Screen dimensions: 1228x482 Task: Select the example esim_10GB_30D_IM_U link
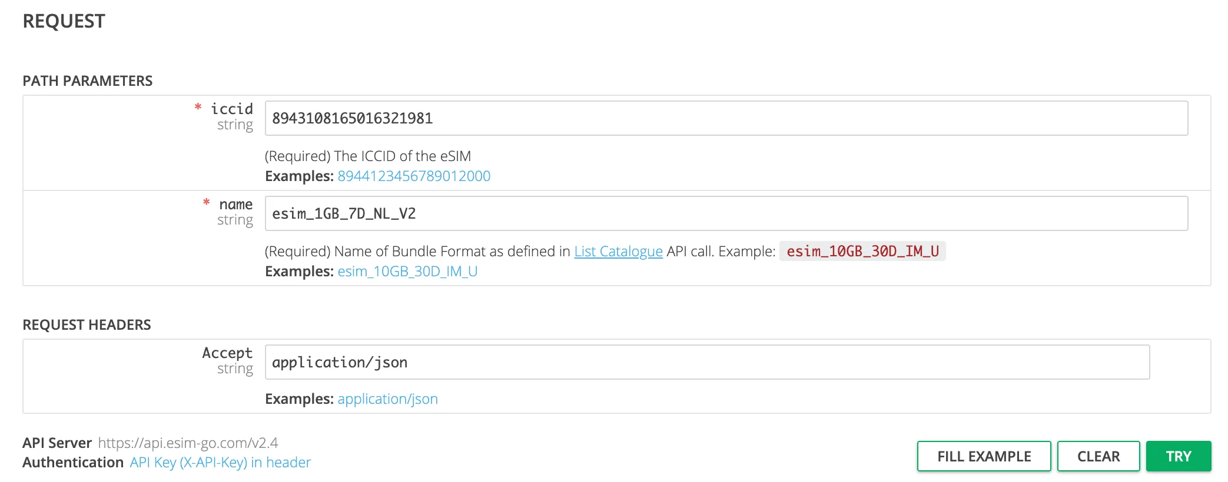point(407,271)
